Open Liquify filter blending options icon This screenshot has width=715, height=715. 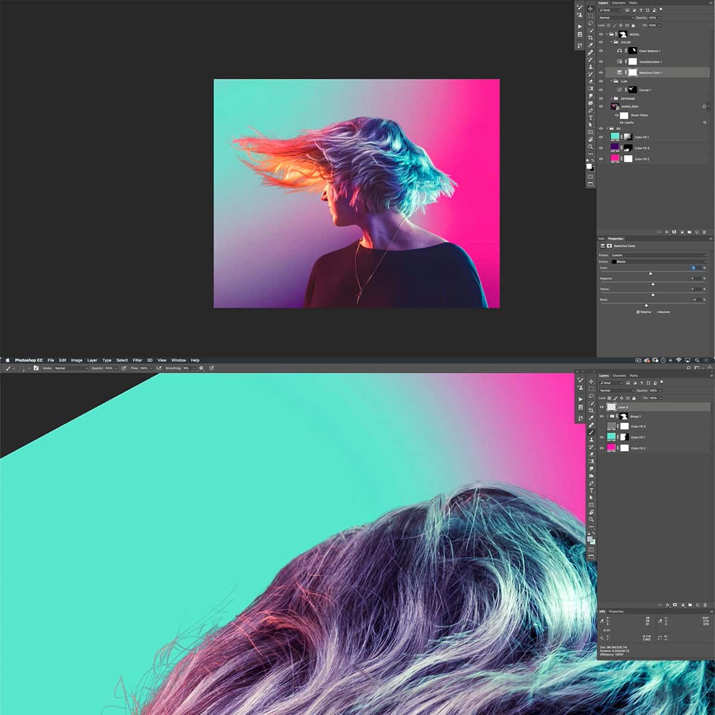point(705,122)
